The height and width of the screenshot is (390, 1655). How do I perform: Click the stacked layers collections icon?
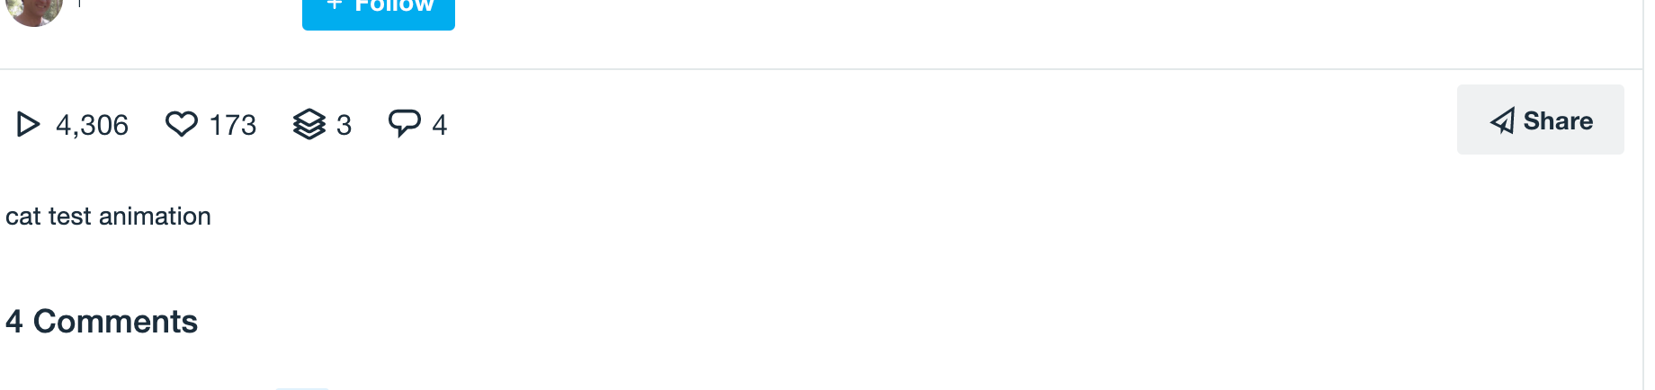(x=309, y=124)
